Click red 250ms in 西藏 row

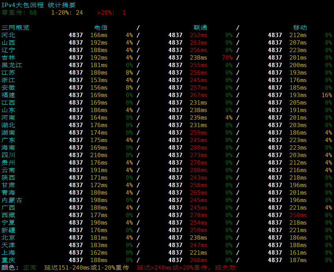click(298, 215)
